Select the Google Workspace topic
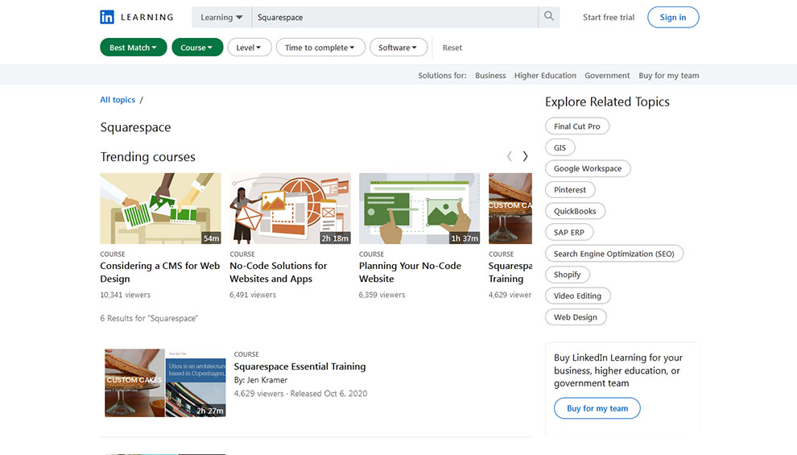This screenshot has width=797, height=455. 588,168
